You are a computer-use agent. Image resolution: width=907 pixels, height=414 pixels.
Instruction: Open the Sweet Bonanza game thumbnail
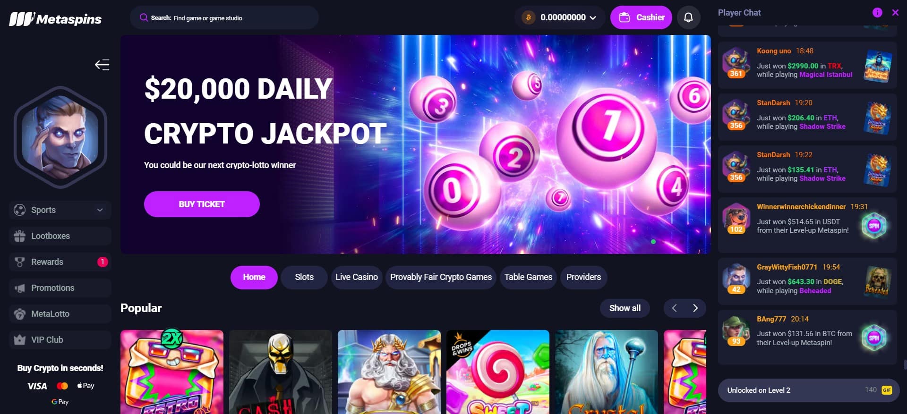tap(498, 372)
